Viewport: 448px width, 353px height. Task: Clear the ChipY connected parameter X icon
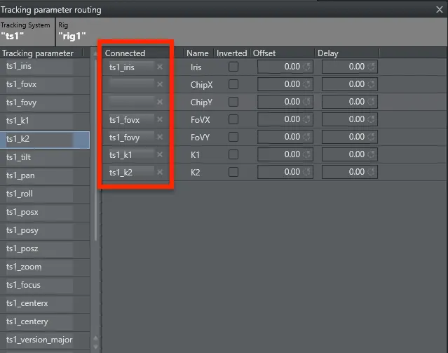coord(160,102)
